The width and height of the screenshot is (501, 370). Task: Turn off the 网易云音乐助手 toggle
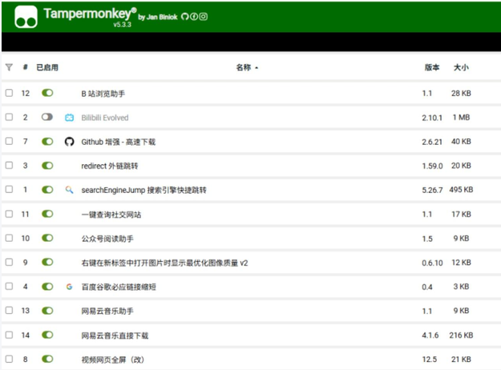[x=47, y=310]
